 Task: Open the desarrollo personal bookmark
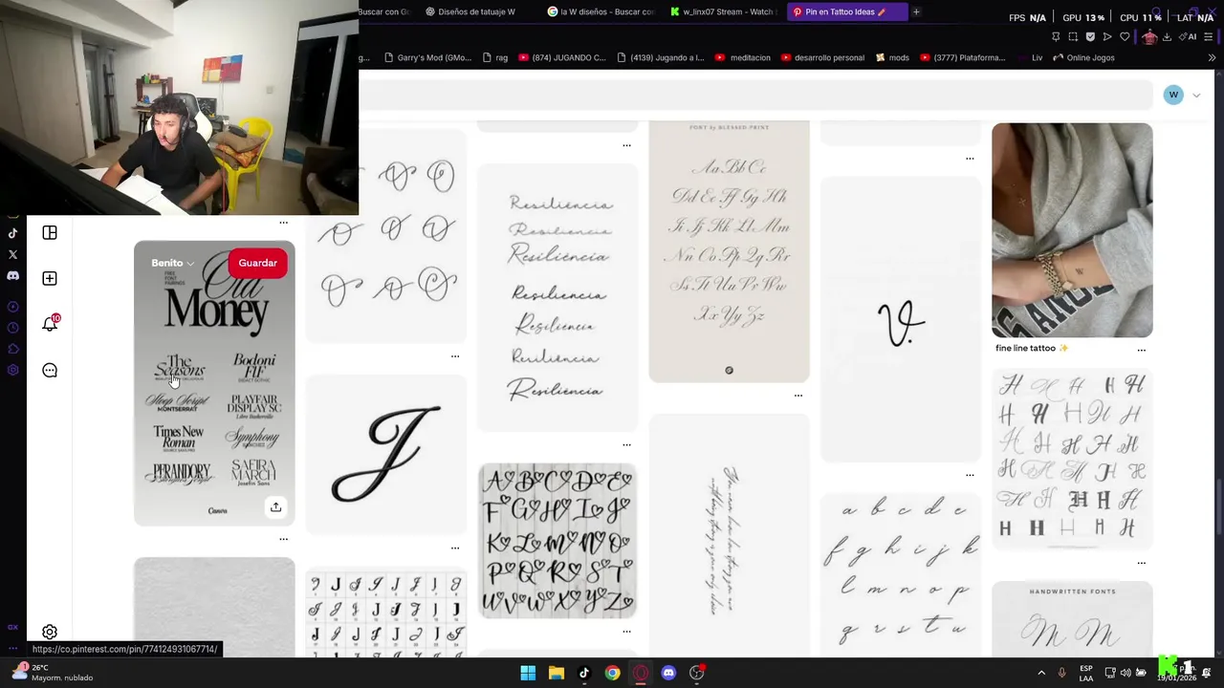822,57
